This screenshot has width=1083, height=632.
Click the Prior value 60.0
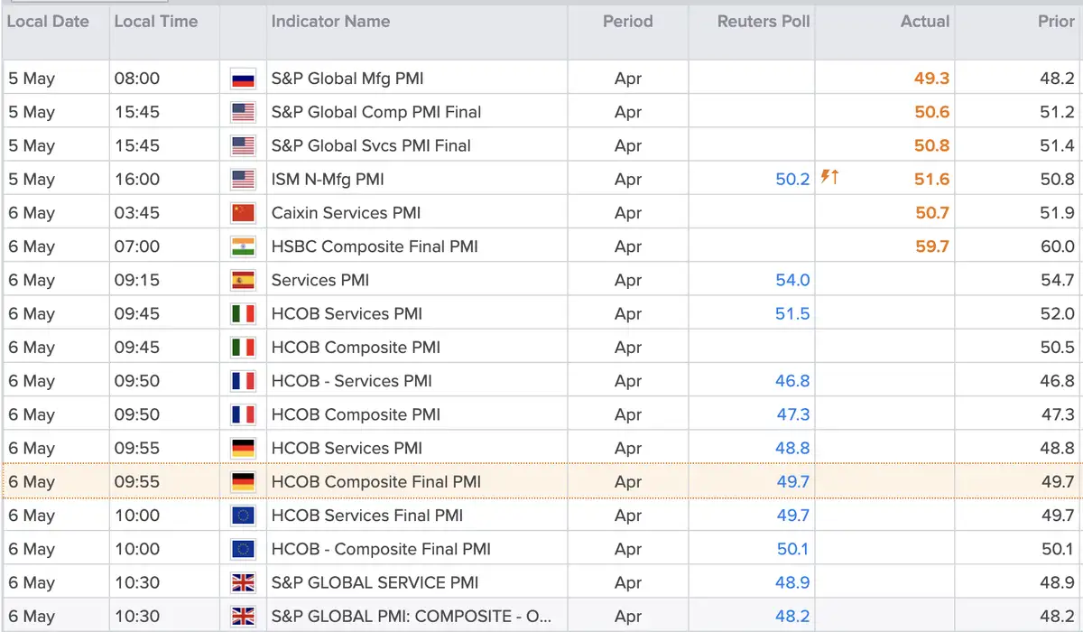point(1058,246)
